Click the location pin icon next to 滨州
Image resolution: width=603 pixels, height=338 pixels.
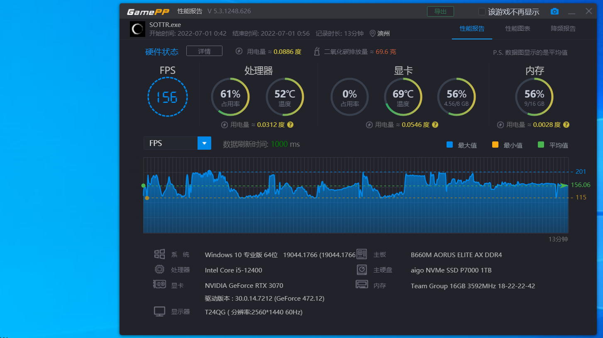point(373,34)
